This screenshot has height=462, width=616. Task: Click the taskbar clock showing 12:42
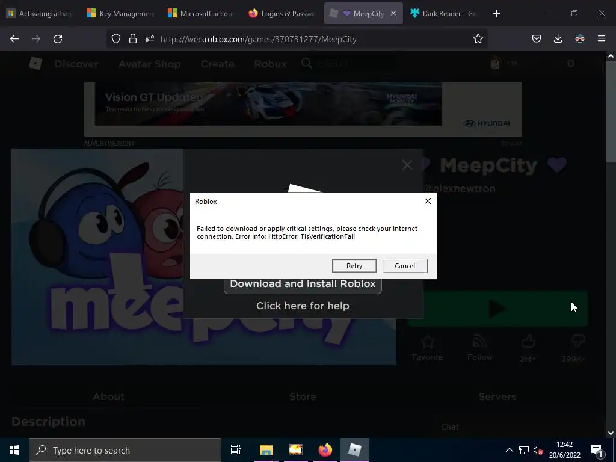pos(564,450)
